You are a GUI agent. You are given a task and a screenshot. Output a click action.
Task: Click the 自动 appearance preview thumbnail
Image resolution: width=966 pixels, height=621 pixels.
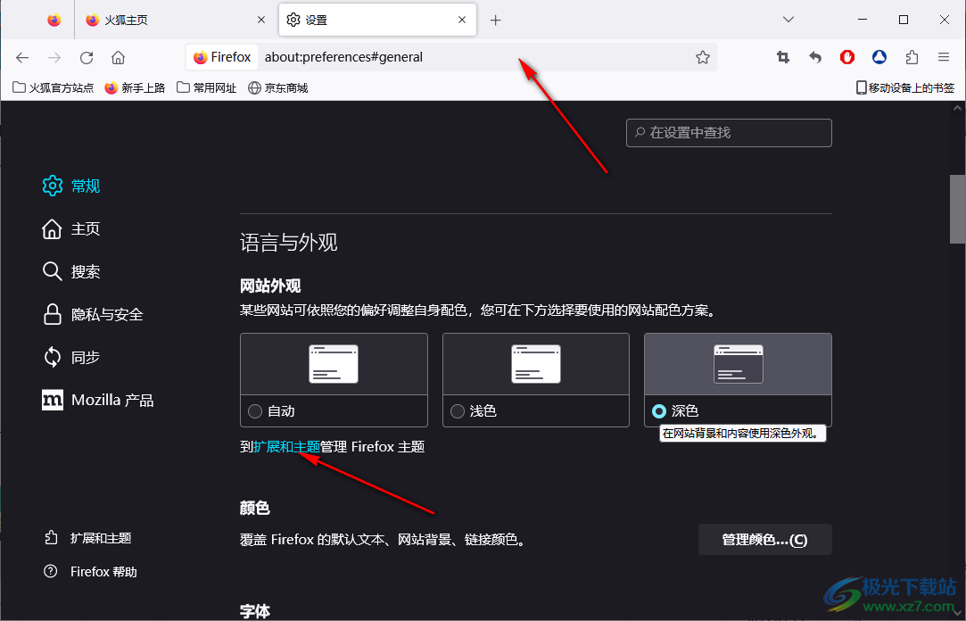(334, 364)
